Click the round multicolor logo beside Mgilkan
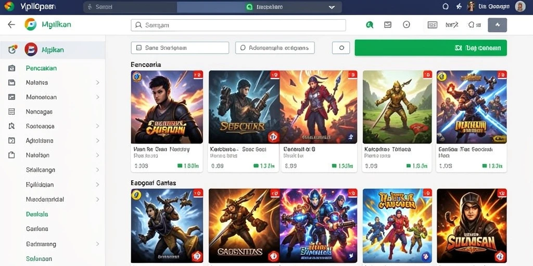The height and width of the screenshot is (266, 533). [30, 24]
